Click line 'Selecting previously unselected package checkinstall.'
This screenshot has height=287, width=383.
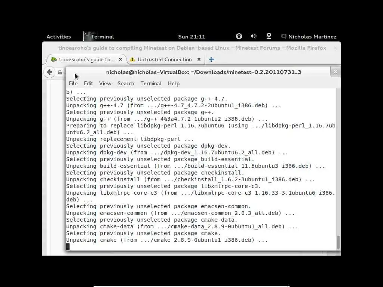155,173
